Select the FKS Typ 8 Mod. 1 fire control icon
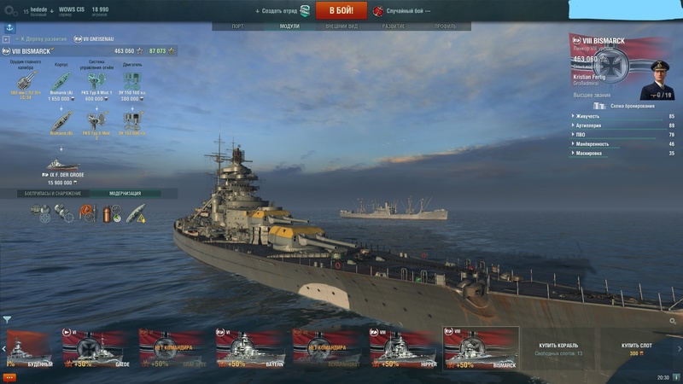Image resolution: width=683 pixels, height=384 pixels. tap(96, 81)
